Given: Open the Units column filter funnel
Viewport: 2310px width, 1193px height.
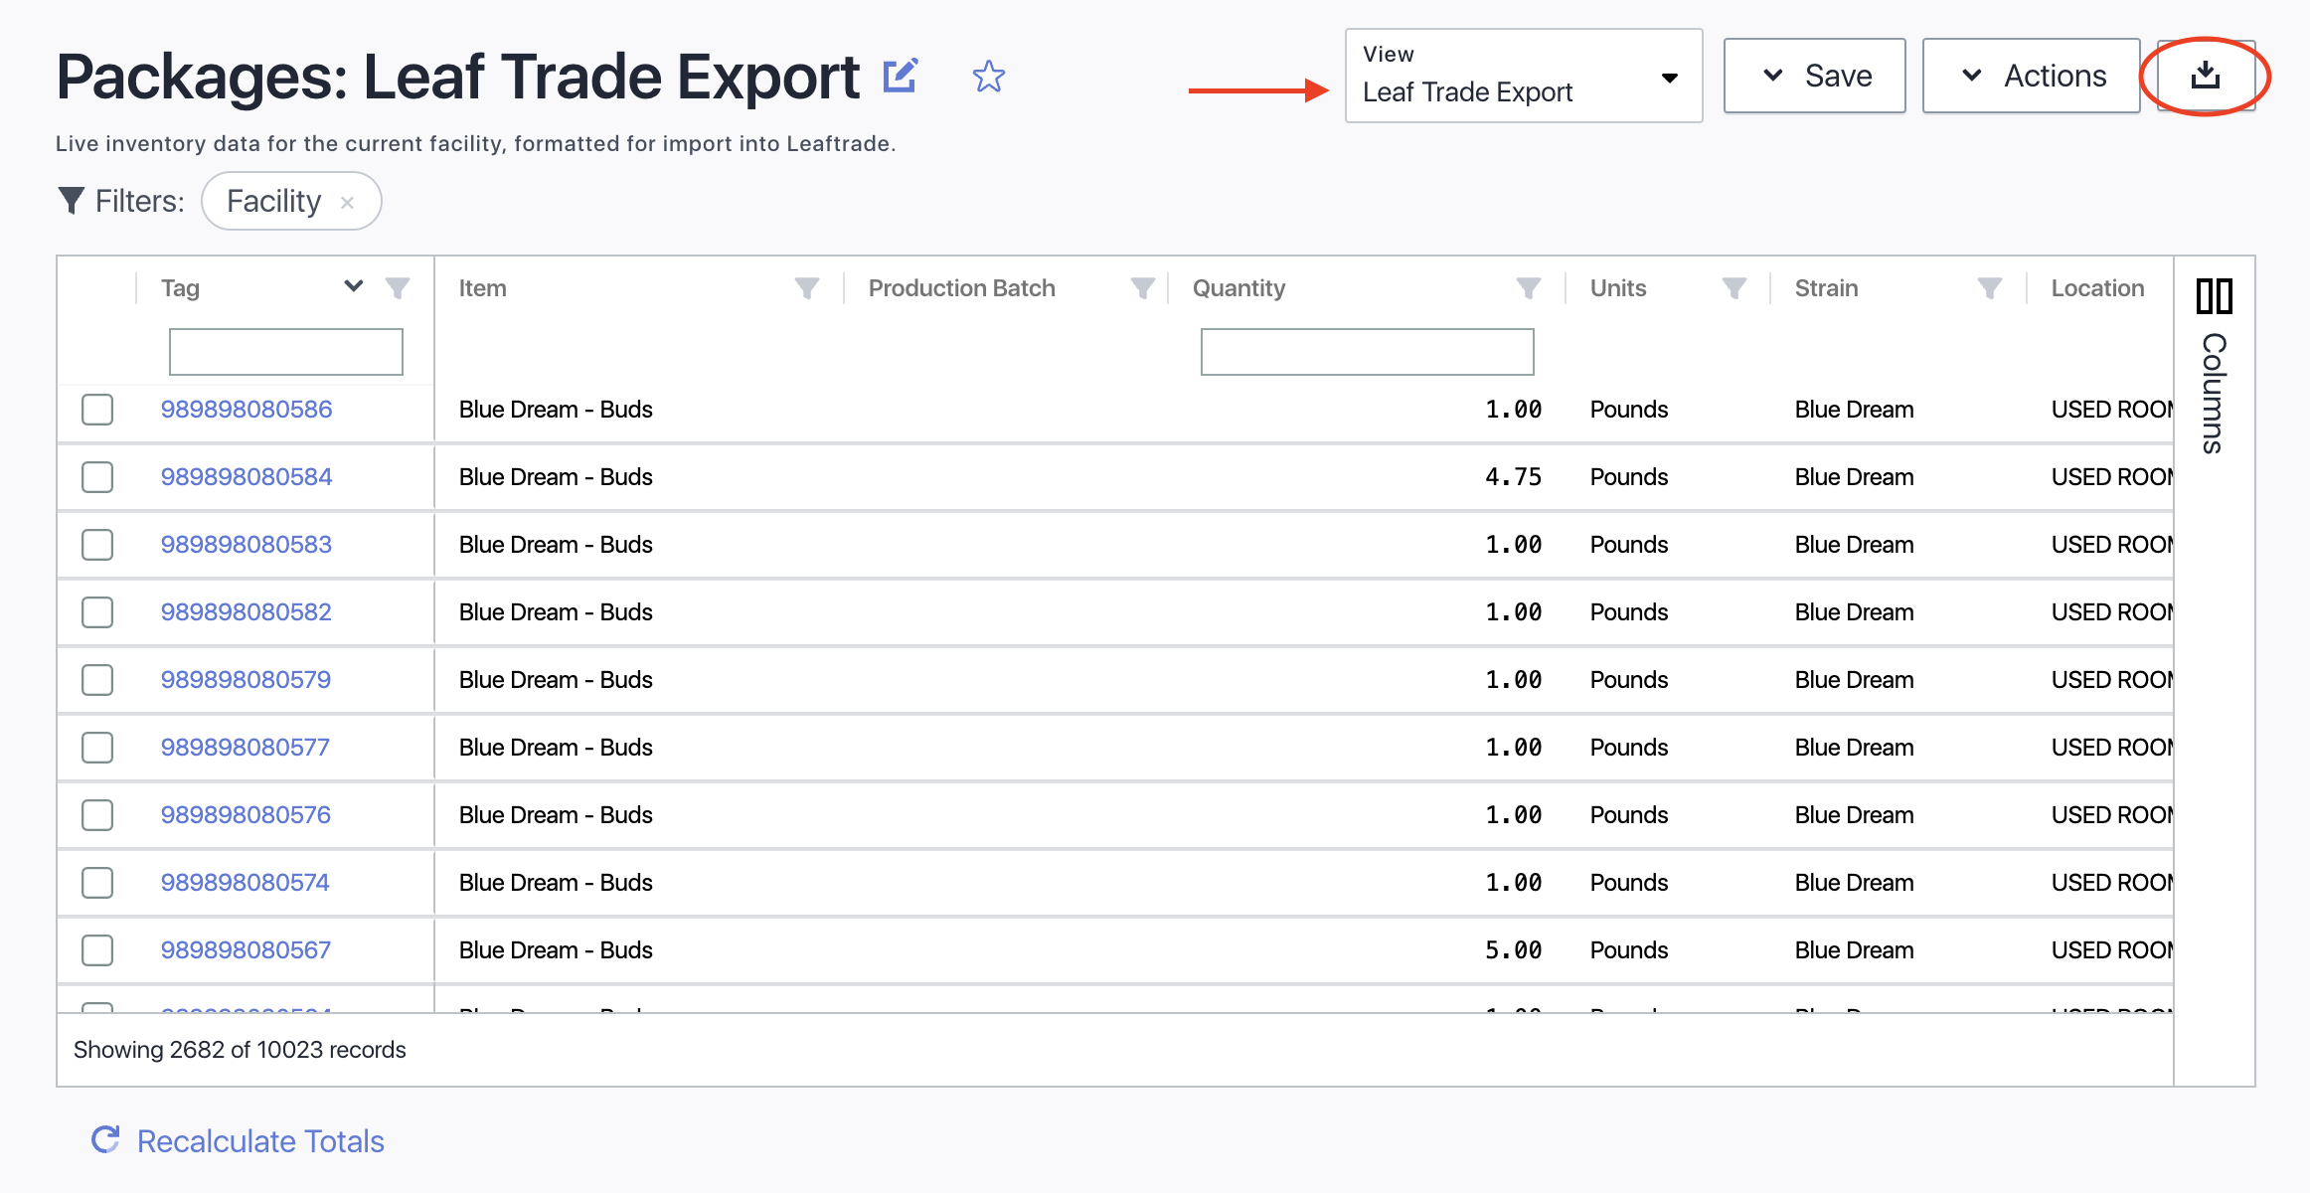Looking at the screenshot, I should (x=1734, y=288).
